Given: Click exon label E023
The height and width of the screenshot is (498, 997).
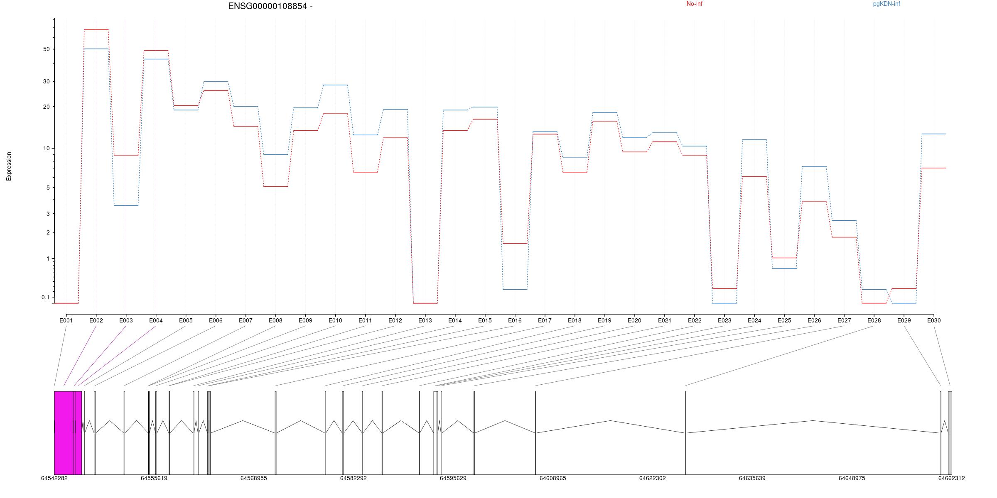Looking at the screenshot, I should (724, 320).
